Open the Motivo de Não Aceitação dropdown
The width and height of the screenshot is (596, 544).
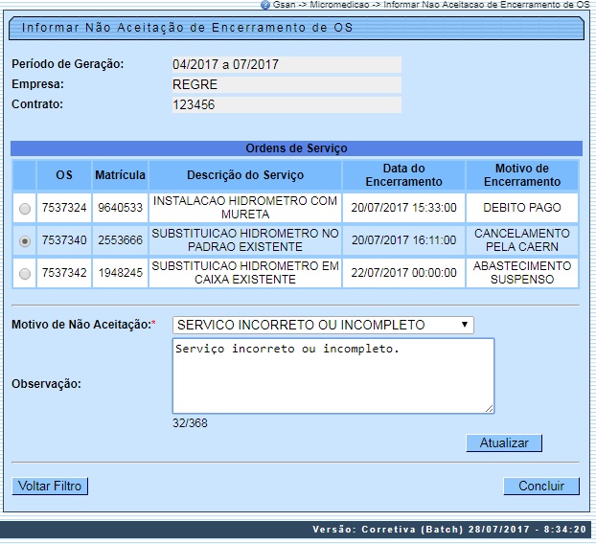click(x=323, y=325)
